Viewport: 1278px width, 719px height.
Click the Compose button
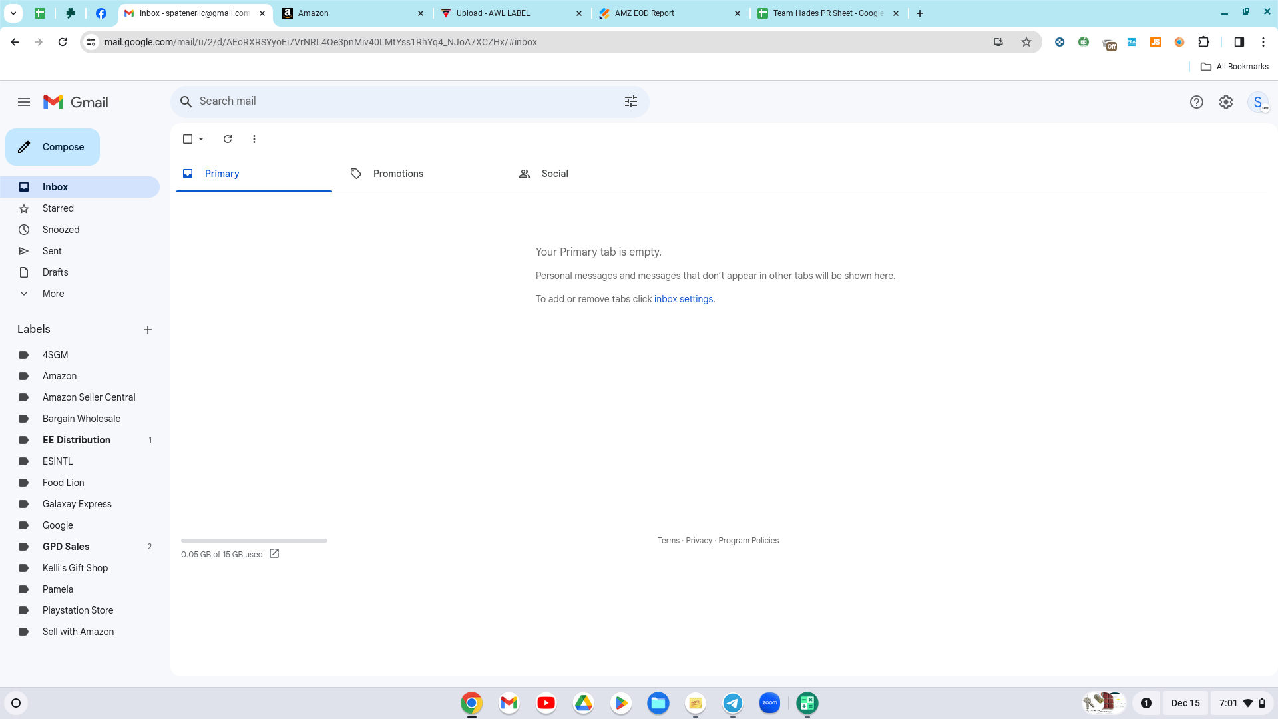pyautogui.click(x=53, y=147)
